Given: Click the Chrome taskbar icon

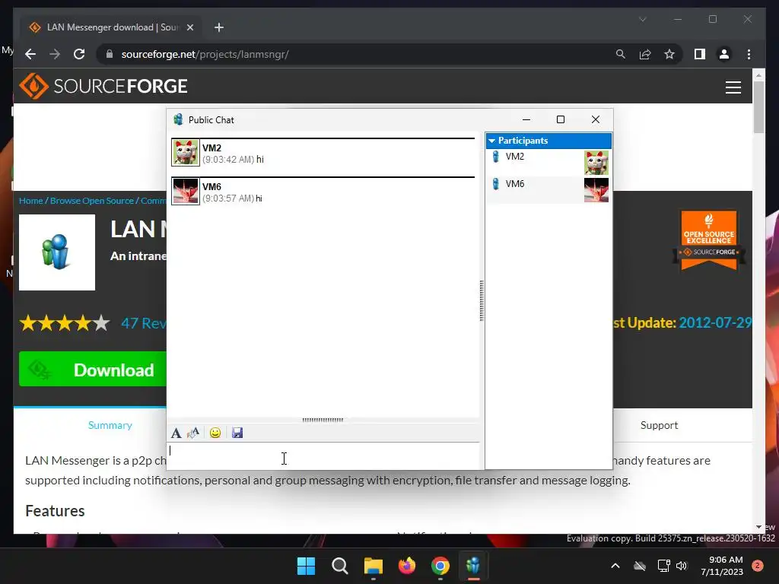Looking at the screenshot, I should point(440,566).
